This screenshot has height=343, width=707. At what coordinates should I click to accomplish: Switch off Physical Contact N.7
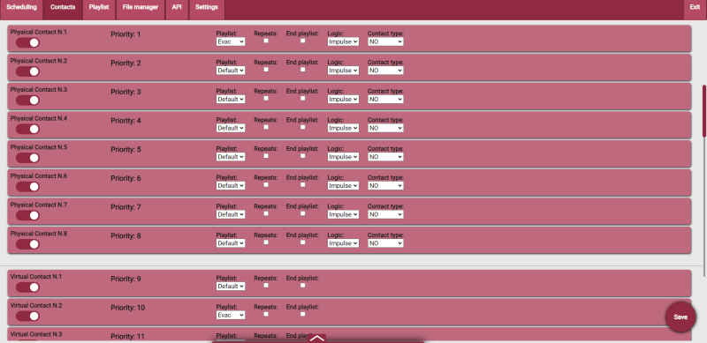point(27,216)
